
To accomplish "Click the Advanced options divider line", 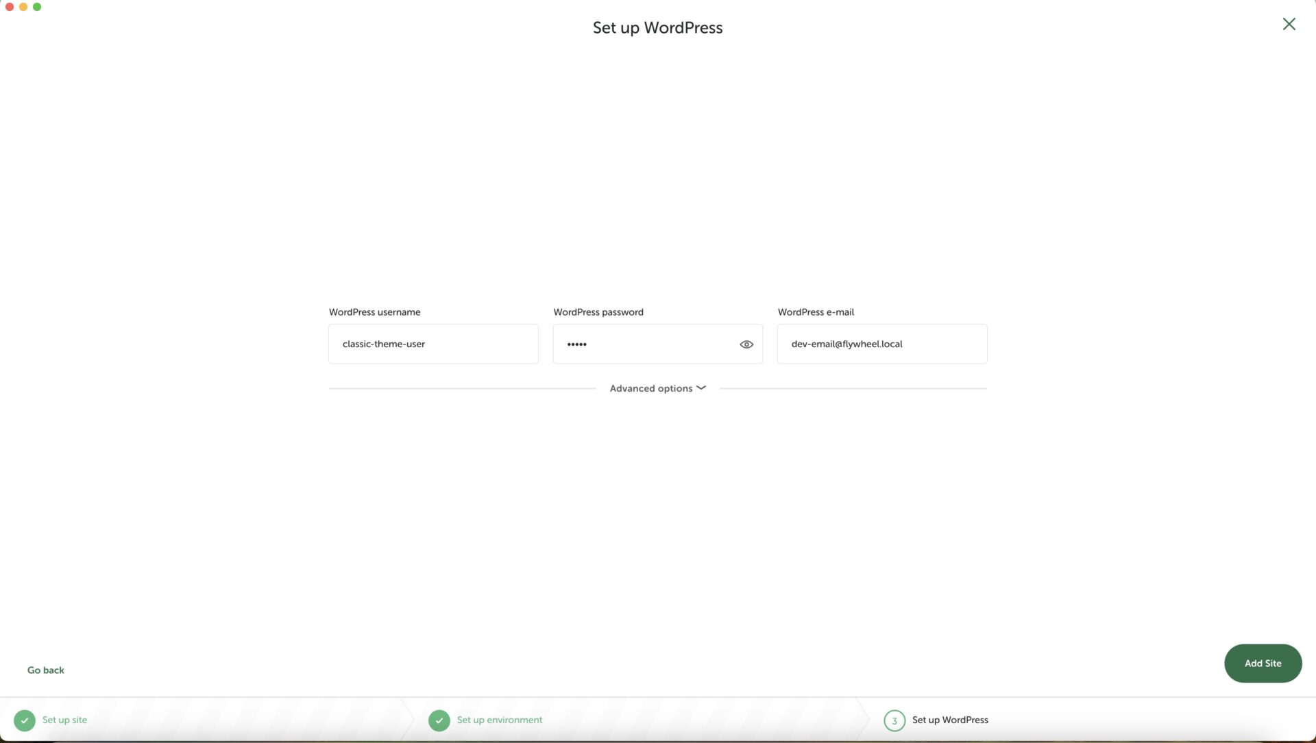I will tap(658, 388).
